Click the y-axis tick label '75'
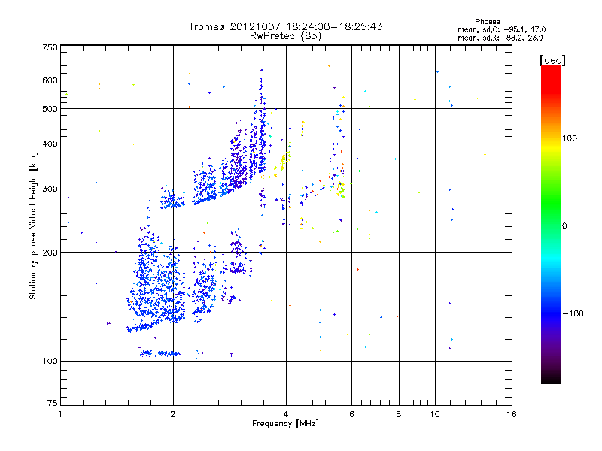 point(53,403)
